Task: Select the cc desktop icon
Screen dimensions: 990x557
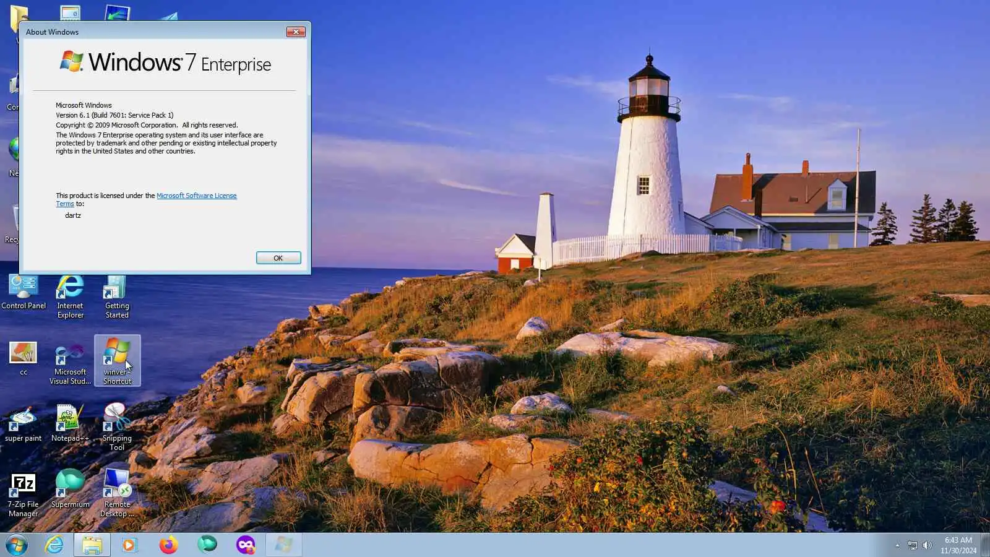Action: tap(24, 359)
